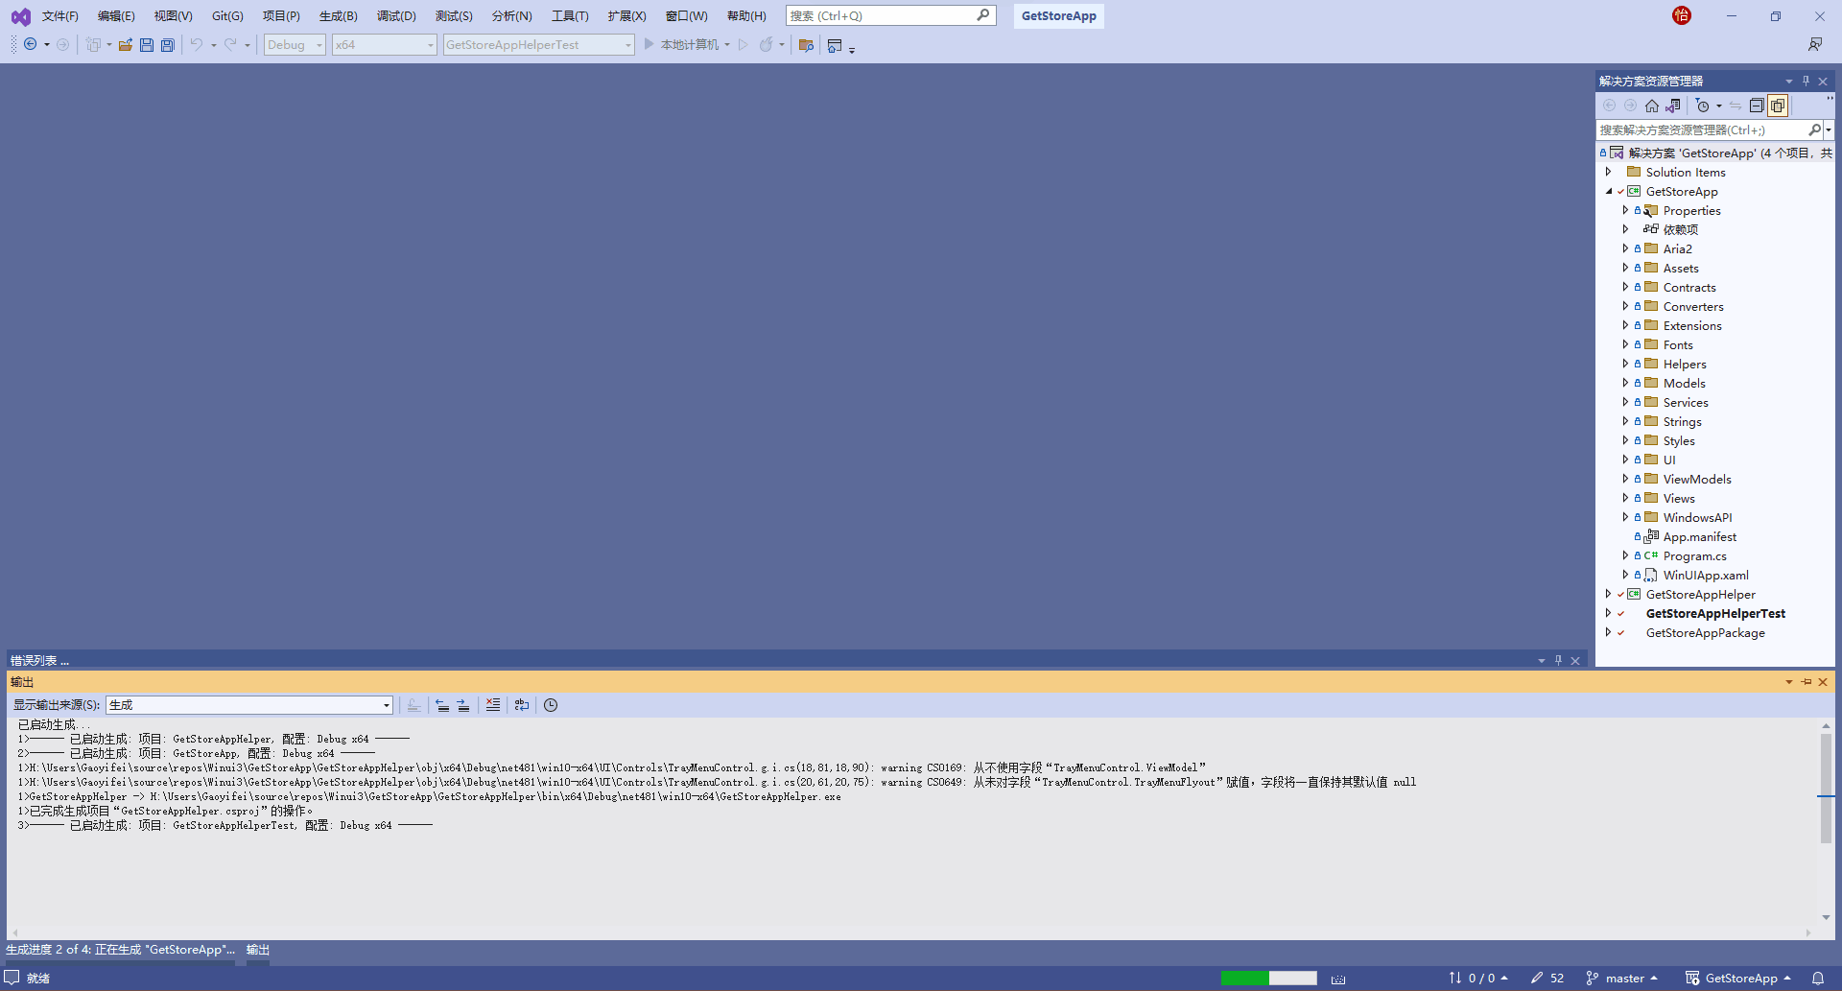
Task: Expand the ViewModels folder
Action: pos(1625,479)
